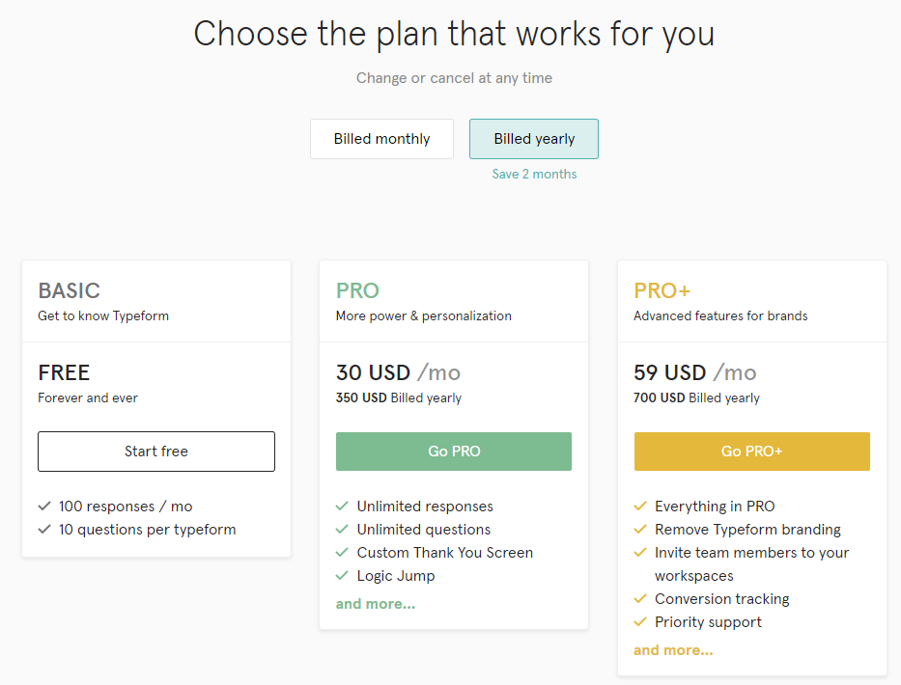Click checkmark icon beside 100 responses / mo

point(44,506)
